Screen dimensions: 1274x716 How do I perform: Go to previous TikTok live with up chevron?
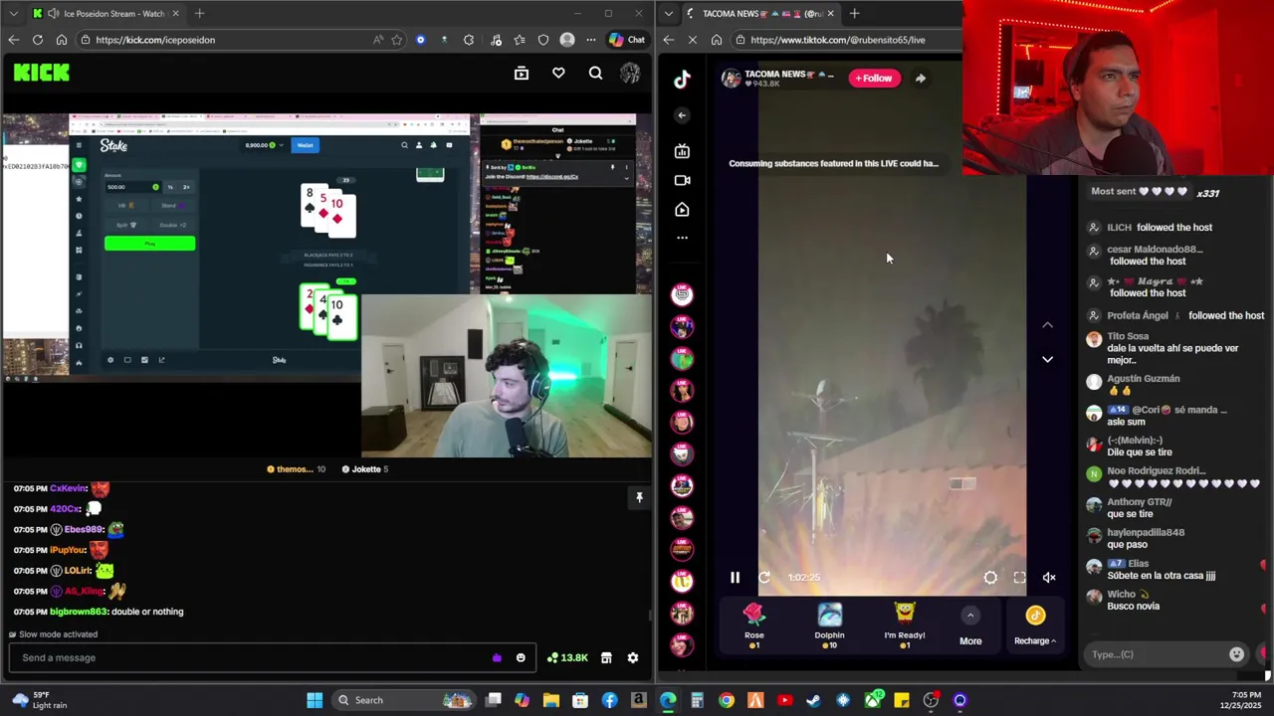1047,324
